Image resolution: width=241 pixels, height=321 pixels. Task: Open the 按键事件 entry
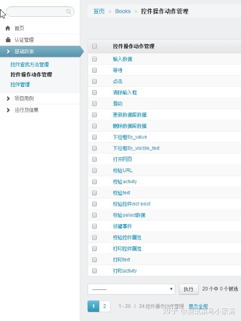[x=123, y=226]
